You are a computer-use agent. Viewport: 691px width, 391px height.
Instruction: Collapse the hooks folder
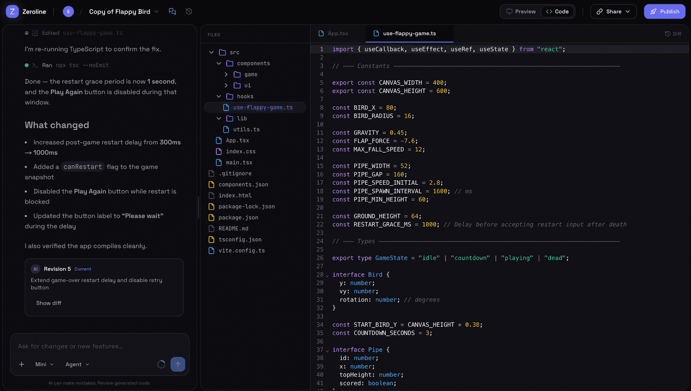click(219, 96)
